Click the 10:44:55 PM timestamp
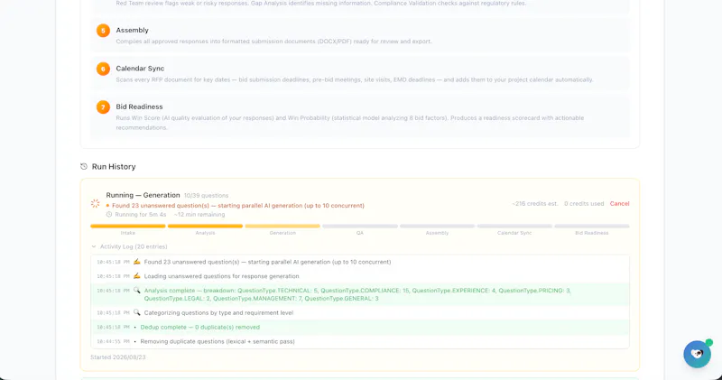This screenshot has height=380, width=722. [x=114, y=342]
